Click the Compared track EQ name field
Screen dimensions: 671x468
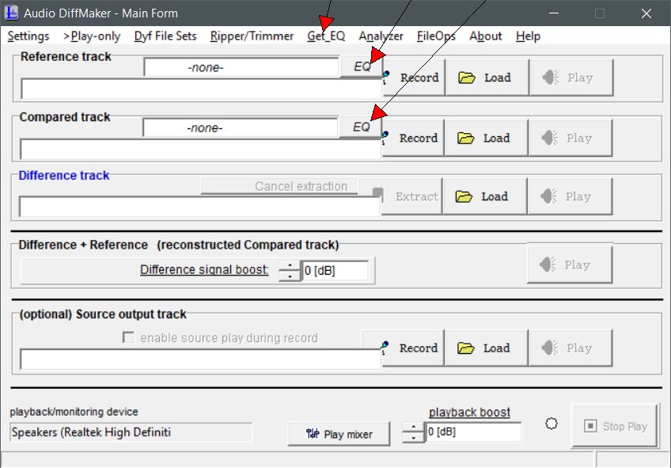pyautogui.click(x=241, y=128)
